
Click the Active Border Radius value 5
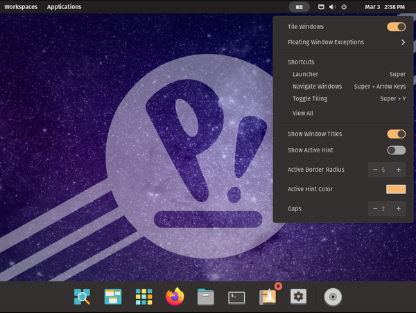click(383, 170)
